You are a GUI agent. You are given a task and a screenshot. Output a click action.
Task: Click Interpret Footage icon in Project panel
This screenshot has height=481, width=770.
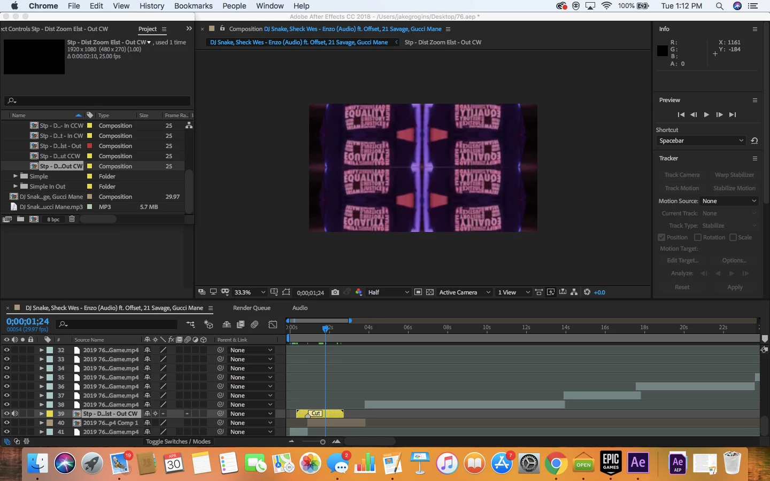pos(7,219)
